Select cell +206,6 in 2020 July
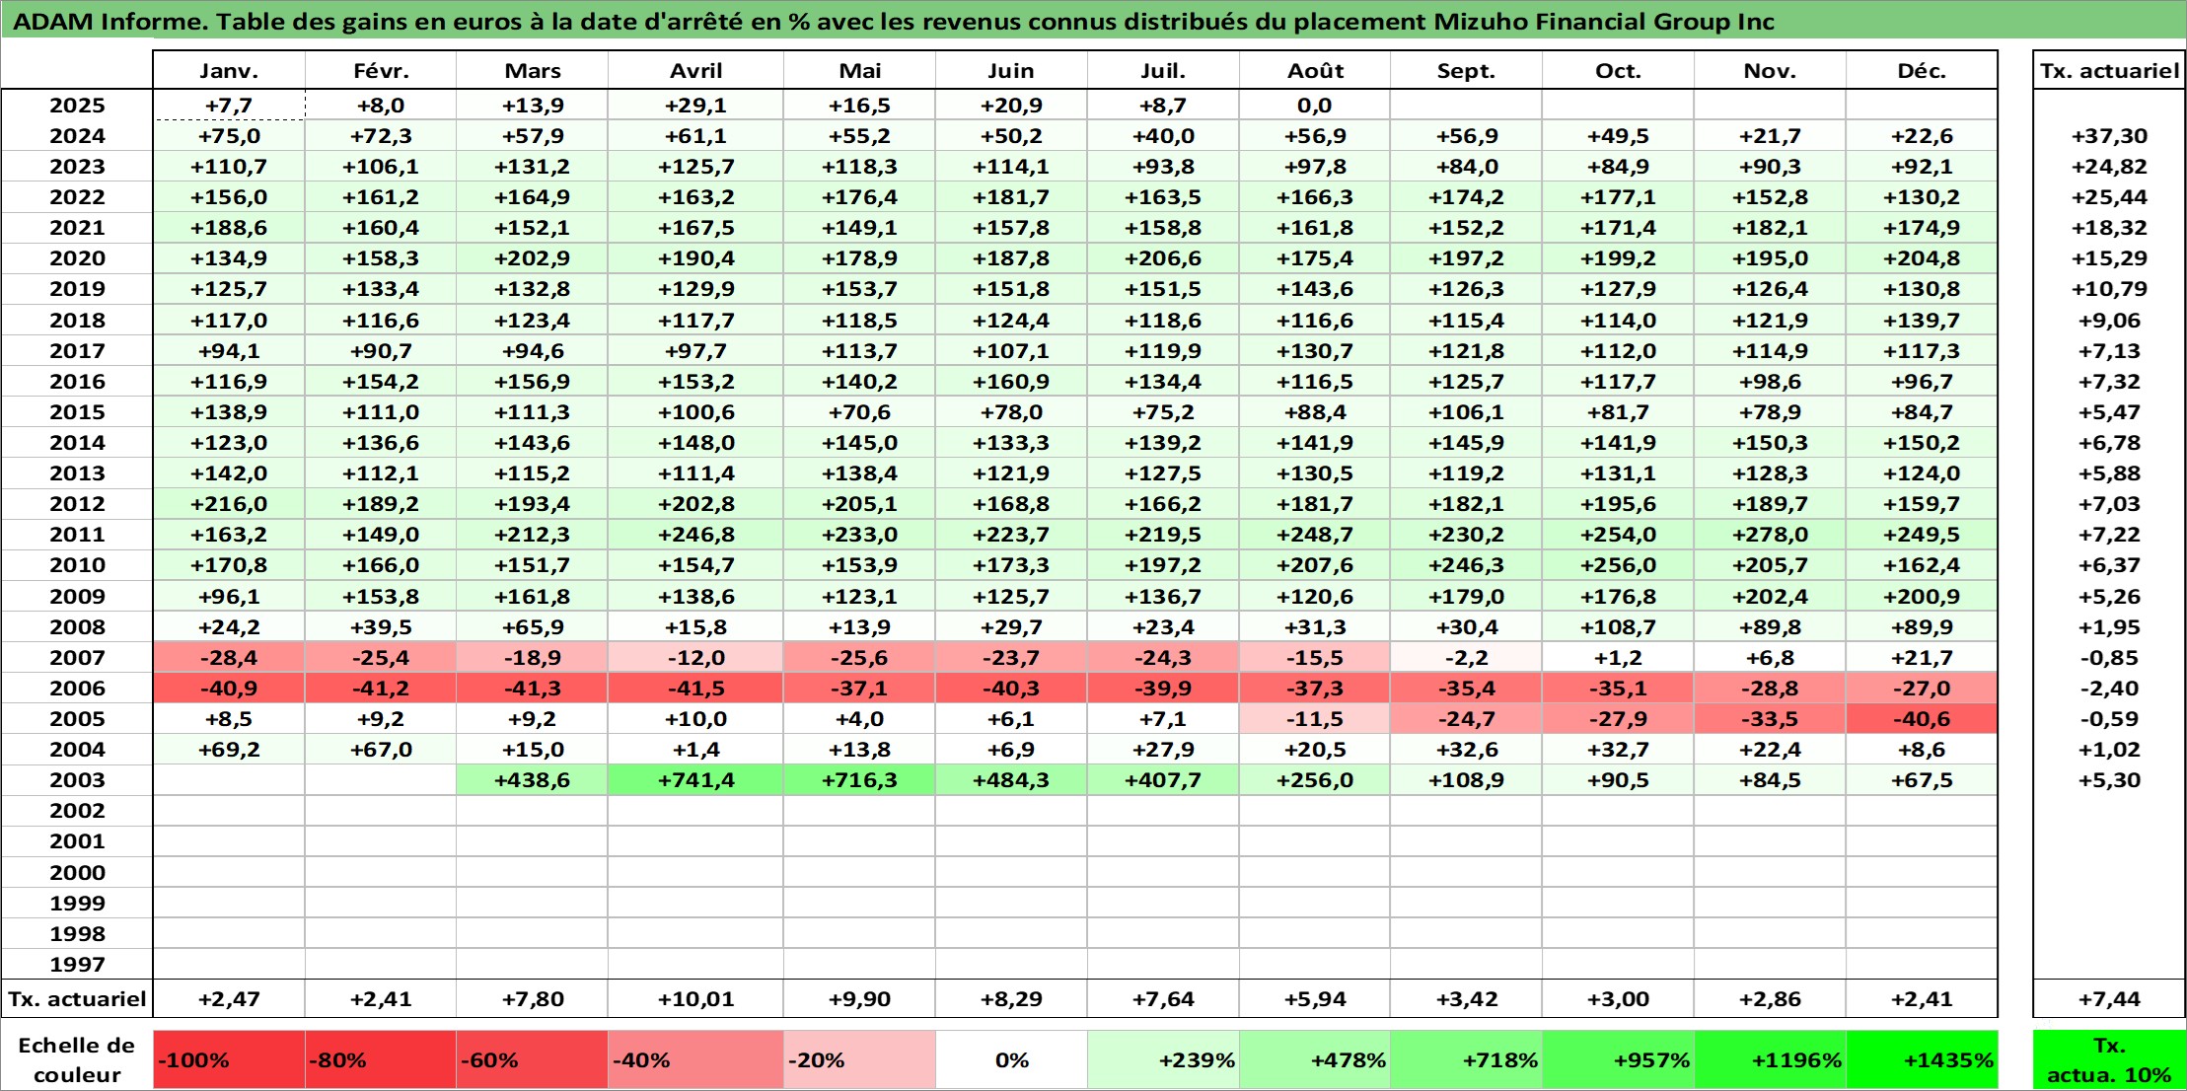Screen dimensions: 2187x1091 coord(1163,258)
